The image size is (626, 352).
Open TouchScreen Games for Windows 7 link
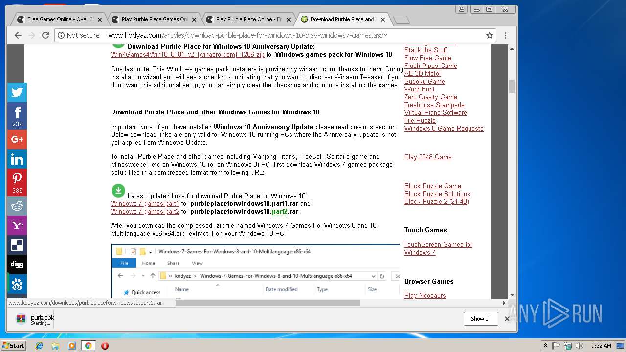438,248
